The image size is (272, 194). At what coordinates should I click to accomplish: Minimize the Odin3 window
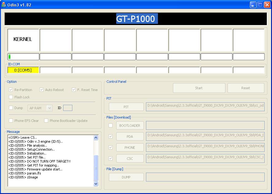tap(253, 5)
